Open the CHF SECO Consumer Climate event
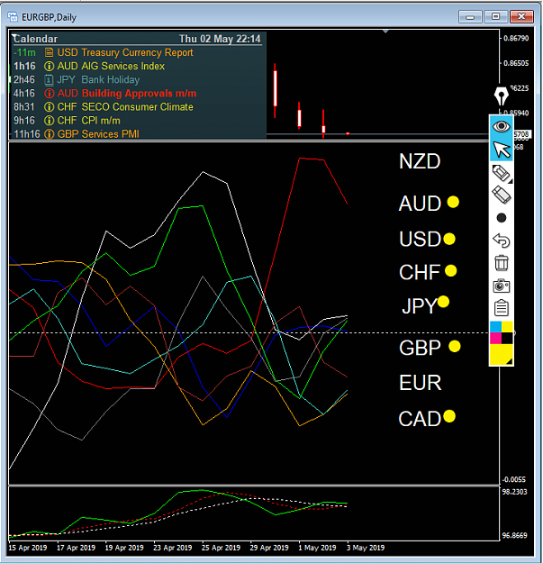 [x=125, y=107]
